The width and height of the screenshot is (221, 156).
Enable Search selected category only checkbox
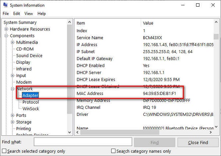click(4, 151)
